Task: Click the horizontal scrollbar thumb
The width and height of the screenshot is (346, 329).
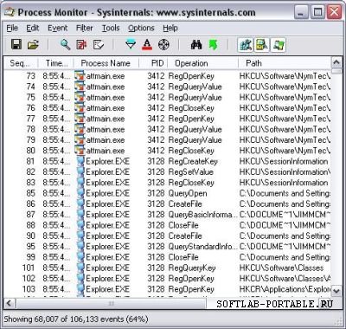Action: tap(111, 304)
